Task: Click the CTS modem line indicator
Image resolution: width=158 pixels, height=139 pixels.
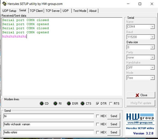Action: (x=83, y=103)
